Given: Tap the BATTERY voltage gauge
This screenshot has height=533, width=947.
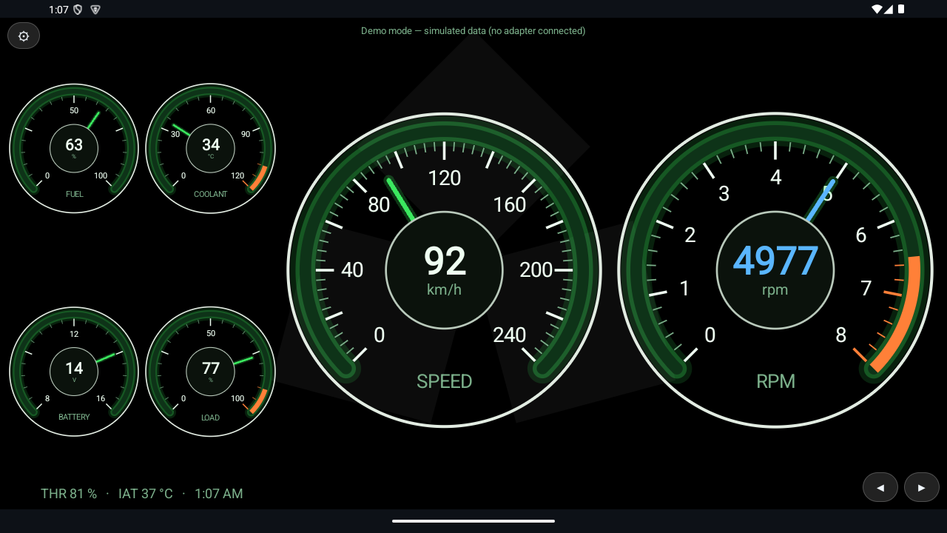Looking at the screenshot, I should [x=74, y=372].
